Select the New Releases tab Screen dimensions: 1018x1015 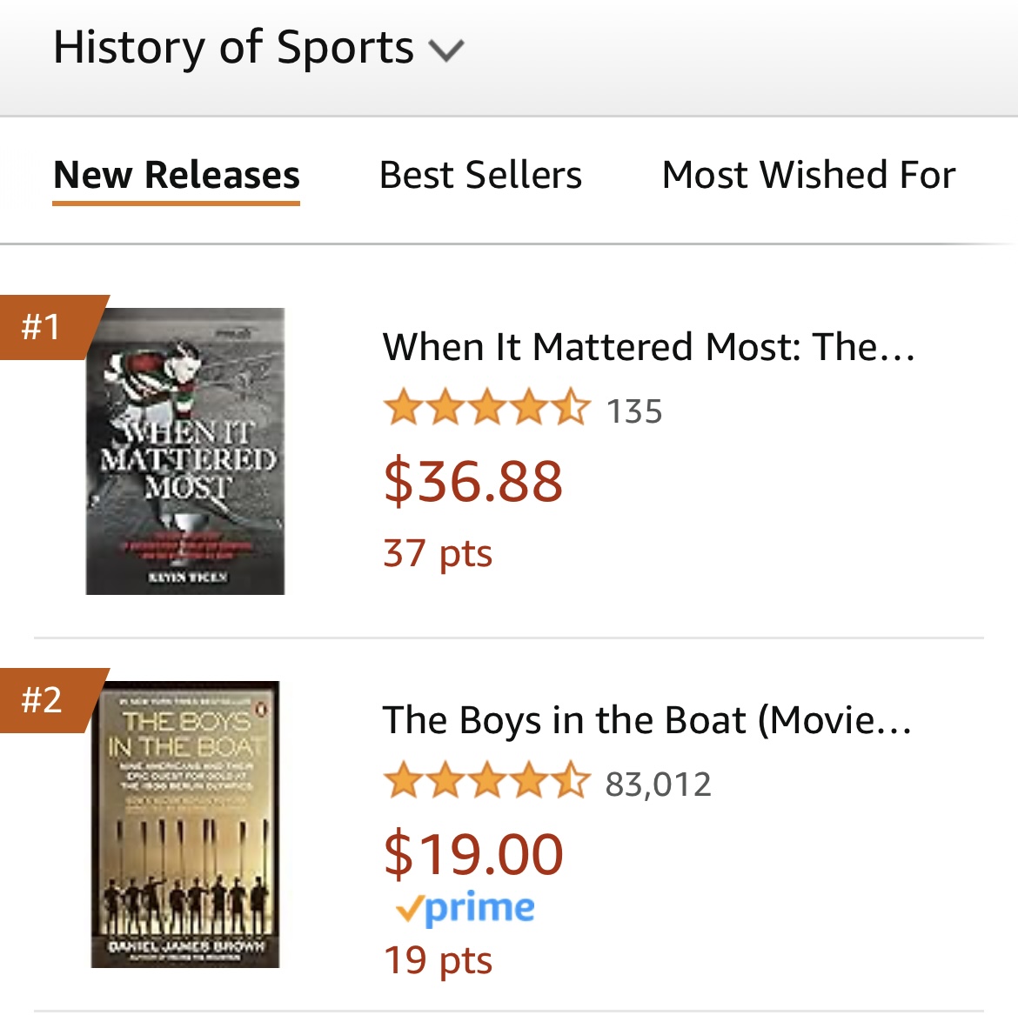click(177, 175)
